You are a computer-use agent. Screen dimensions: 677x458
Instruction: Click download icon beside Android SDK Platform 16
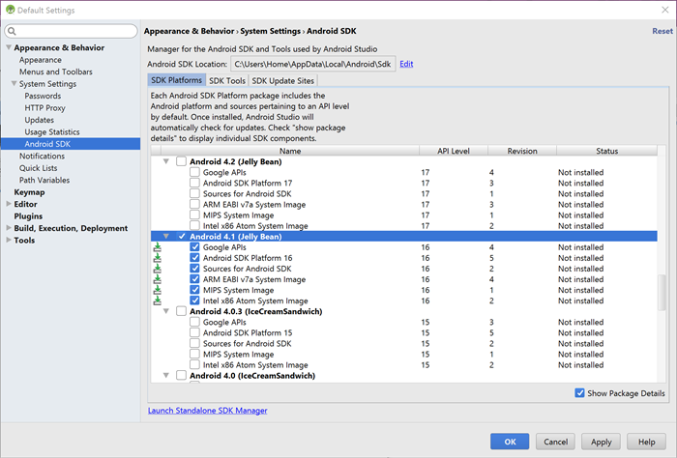158,258
